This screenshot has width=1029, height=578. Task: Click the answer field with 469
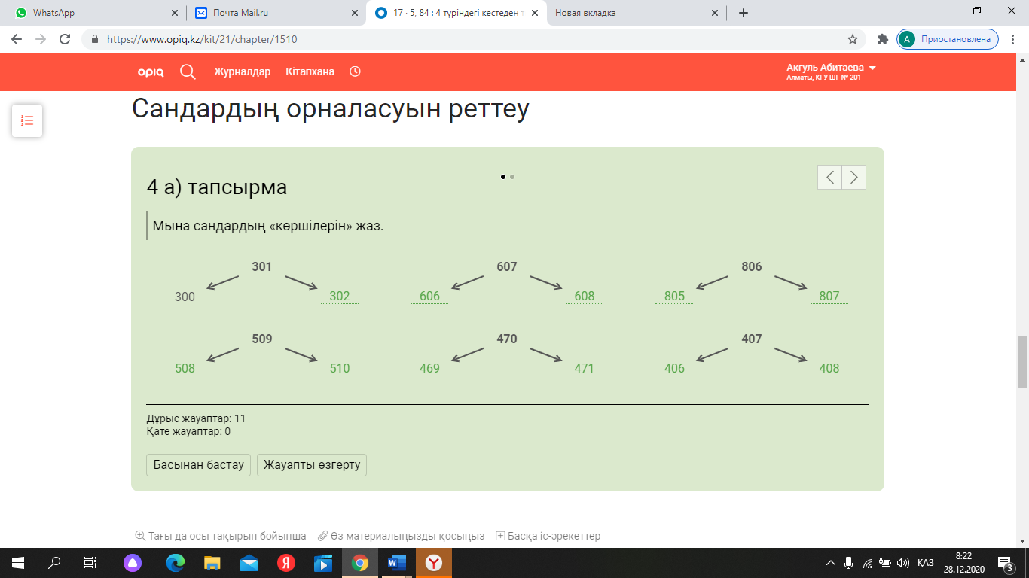(x=429, y=368)
